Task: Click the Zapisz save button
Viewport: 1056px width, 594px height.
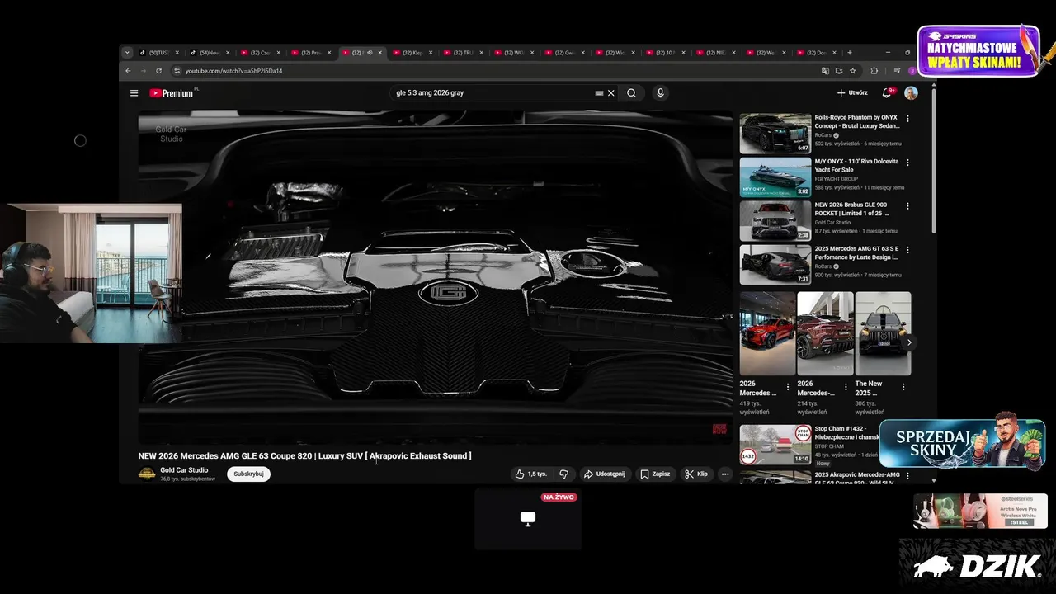Action: point(656,474)
